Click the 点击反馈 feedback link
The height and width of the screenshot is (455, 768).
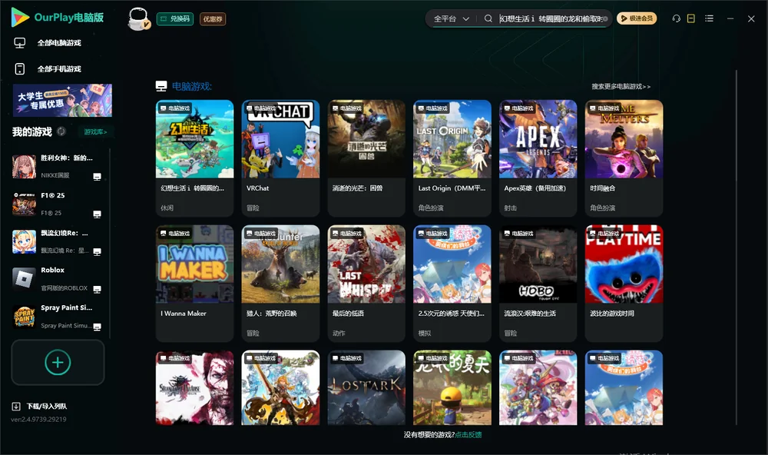(x=468, y=435)
